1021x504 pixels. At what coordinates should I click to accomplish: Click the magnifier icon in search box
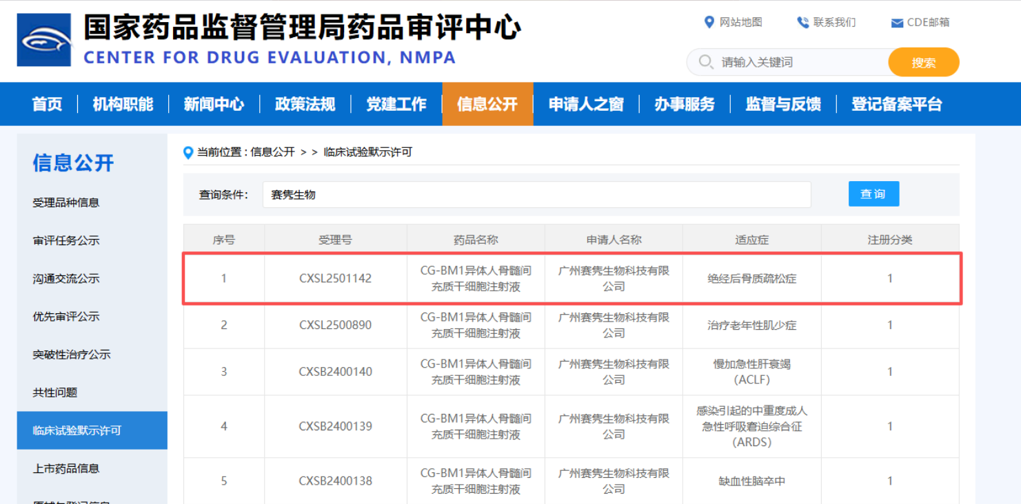click(705, 62)
